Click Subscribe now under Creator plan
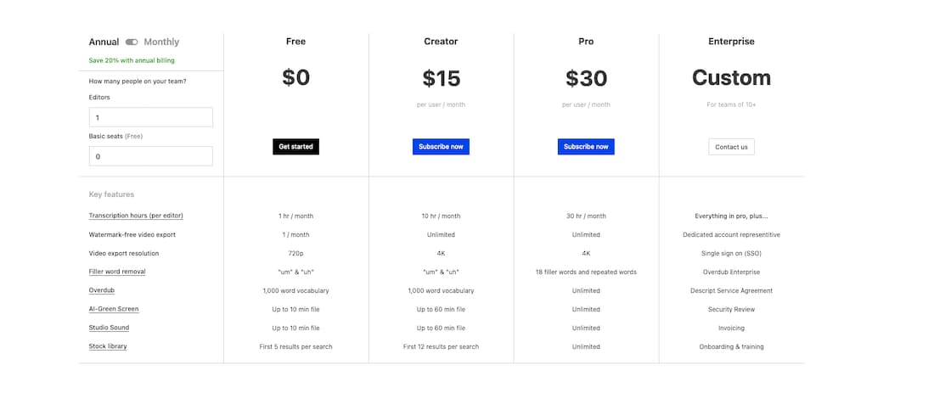Screen dimensions: 934x393 pyautogui.click(x=441, y=147)
